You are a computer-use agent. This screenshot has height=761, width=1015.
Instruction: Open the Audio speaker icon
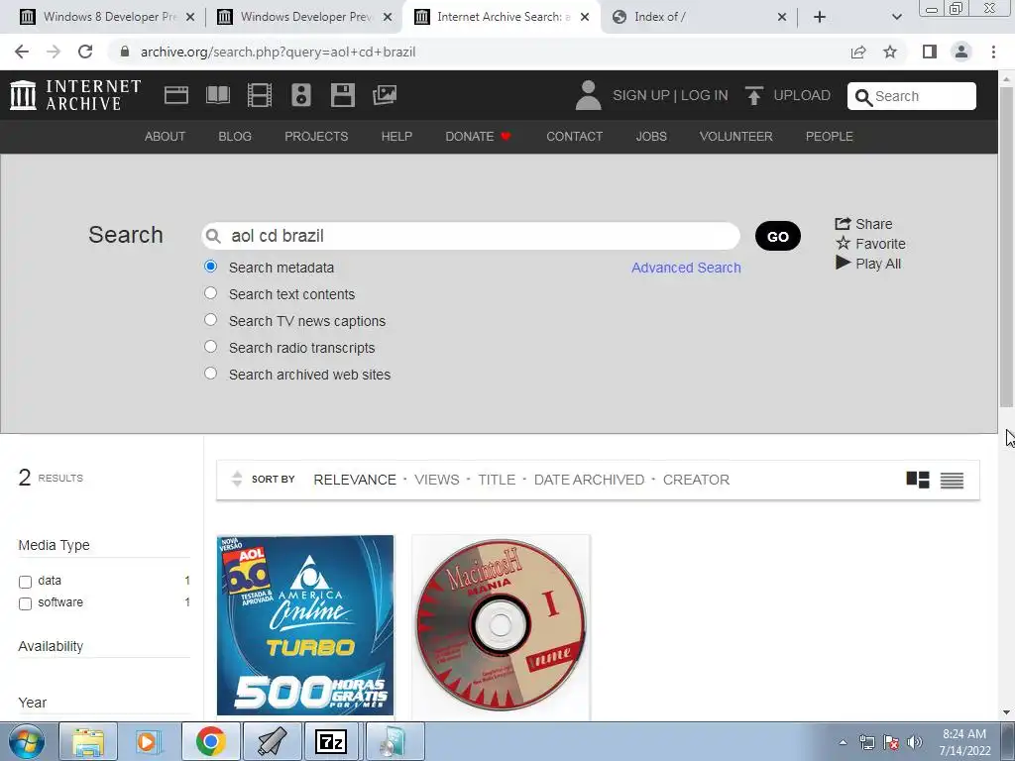301,95
